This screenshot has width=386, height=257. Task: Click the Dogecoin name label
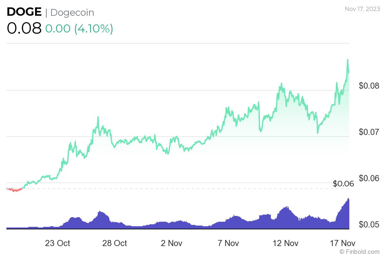pyautogui.click(x=72, y=13)
